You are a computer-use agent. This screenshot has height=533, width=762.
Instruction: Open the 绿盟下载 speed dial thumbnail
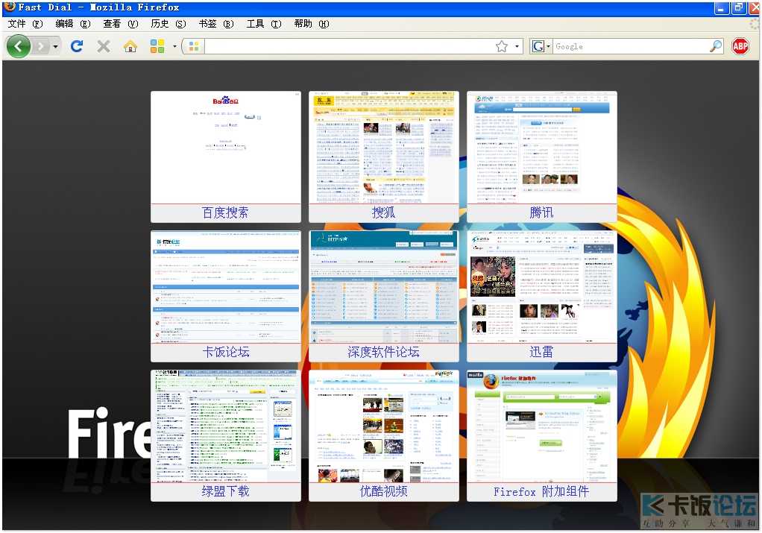(225, 426)
